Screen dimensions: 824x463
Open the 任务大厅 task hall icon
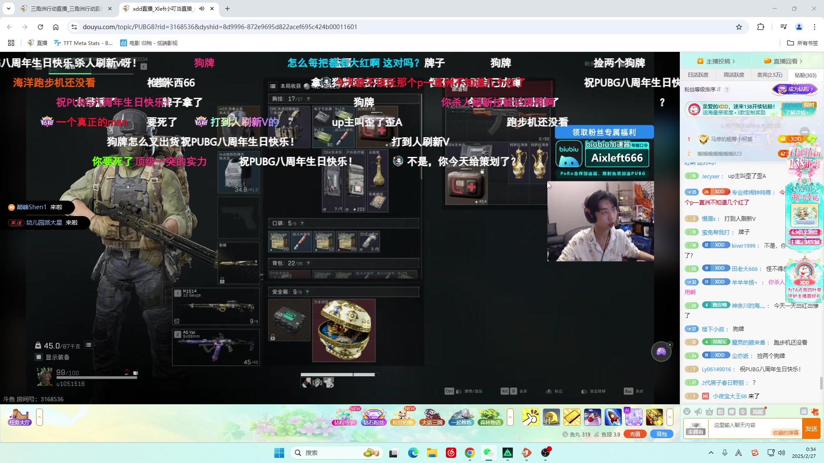20,417
